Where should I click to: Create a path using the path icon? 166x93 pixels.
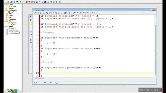34,2
